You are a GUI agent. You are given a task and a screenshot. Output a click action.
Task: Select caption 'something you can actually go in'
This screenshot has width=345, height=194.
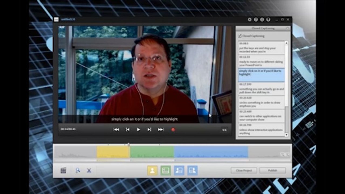pyautogui.click(x=261, y=89)
